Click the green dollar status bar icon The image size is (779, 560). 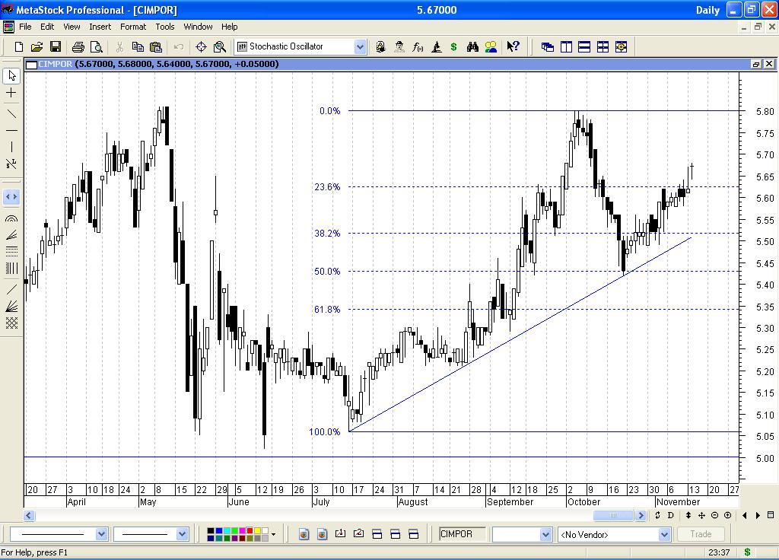[747, 552]
